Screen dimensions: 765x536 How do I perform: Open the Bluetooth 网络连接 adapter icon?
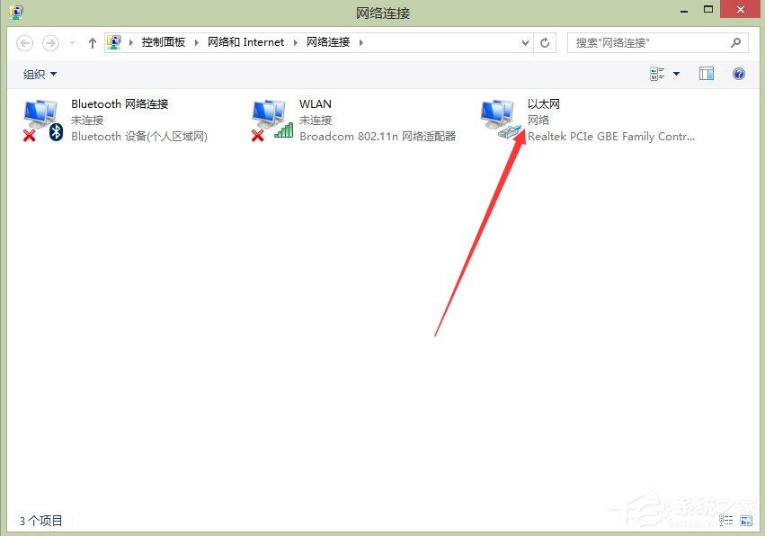(43, 121)
